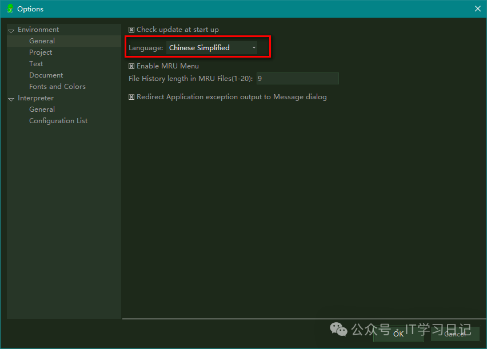Screen dimensions: 487x349
Task: Click the Cancel button
Action: tap(455, 334)
